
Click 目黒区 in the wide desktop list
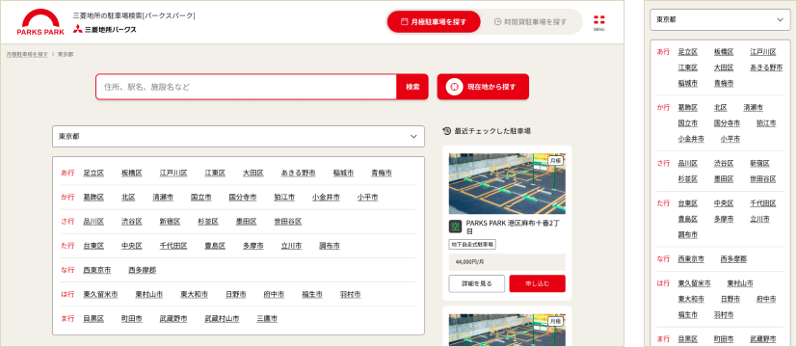[93, 319]
